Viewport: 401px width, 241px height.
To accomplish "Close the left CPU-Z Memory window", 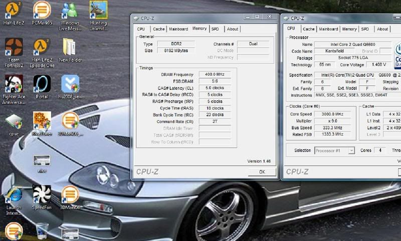I will (270, 17).
